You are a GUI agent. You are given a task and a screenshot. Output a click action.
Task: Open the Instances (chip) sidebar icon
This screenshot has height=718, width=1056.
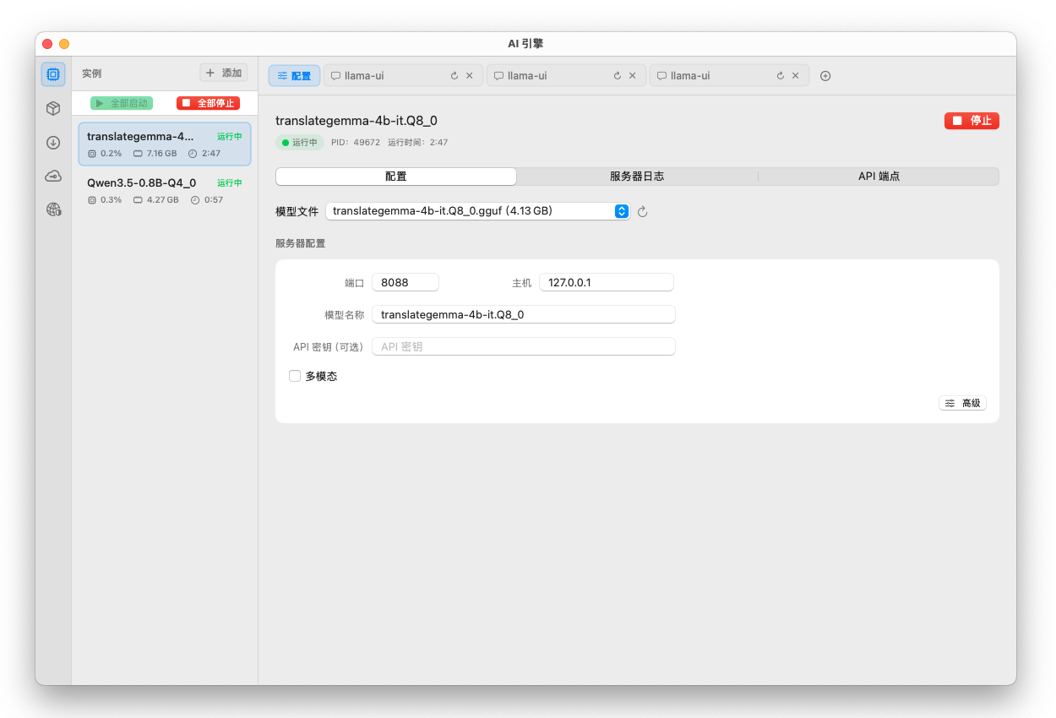(53, 74)
